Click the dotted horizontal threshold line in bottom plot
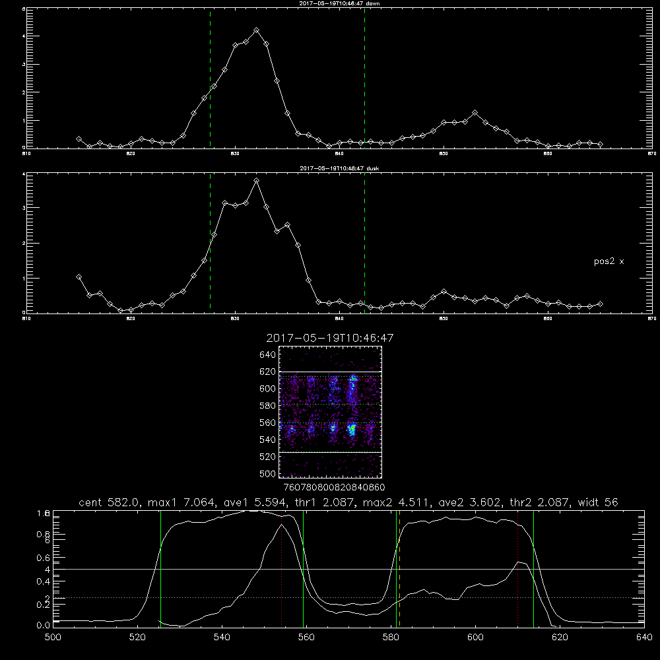 click(348, 598)
